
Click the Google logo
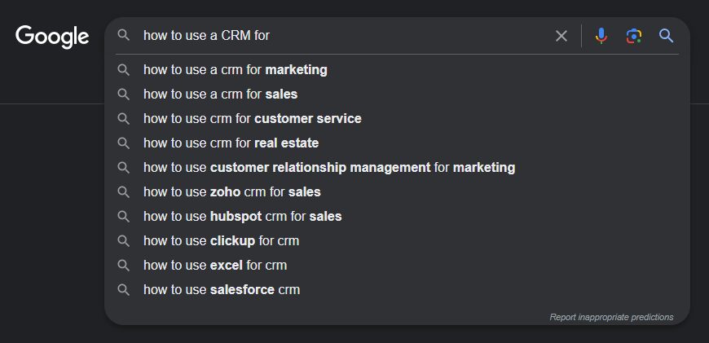(52, 36)
